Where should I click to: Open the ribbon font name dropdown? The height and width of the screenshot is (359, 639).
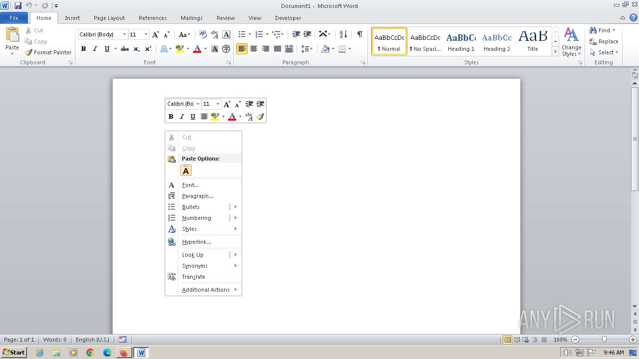point(124,34)
